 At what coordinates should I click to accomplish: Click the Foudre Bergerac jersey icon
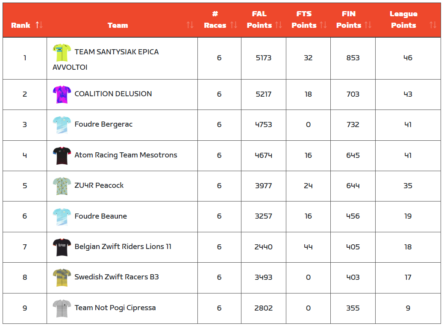pos(62,125)
